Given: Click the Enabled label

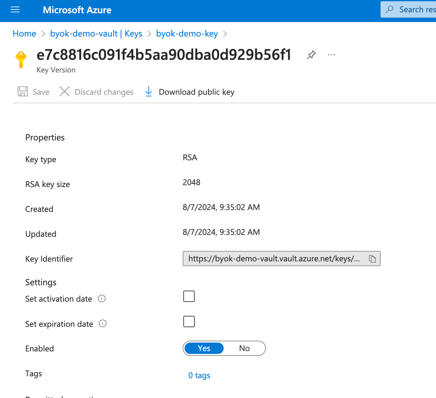Looking at the screenshot, I should pos(39,349).
